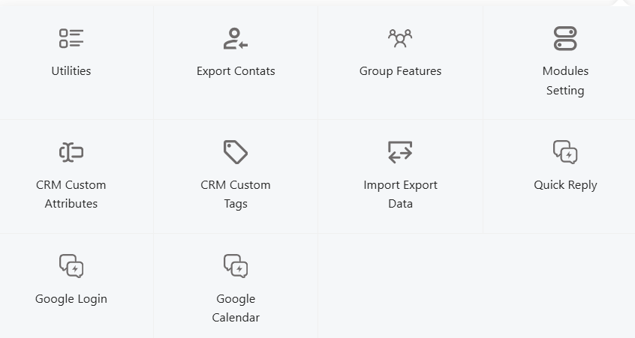This screenshot has height=338, width=635.
Task: Open the Import Export Data arrows icon
Action: pyautogui.click(x=400, y=152)
